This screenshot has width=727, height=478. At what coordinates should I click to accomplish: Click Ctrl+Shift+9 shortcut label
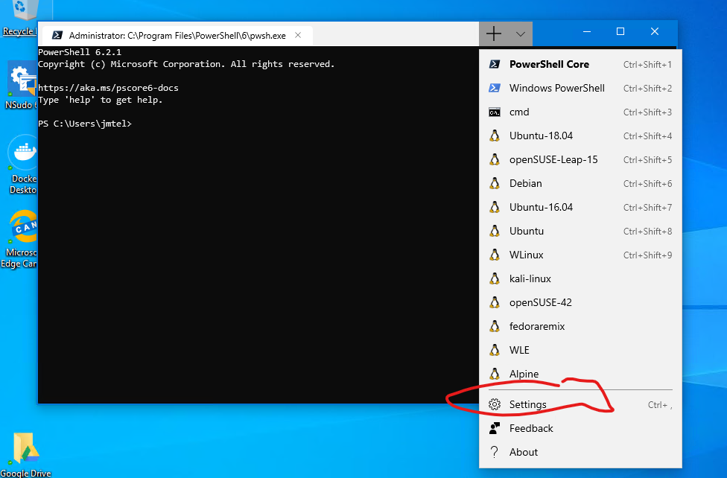pyautogui.click(x=647, y=255)
